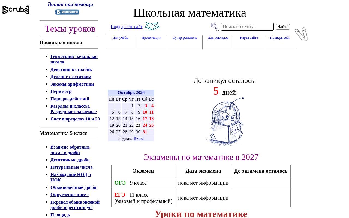The height and width of the screenshot is (218, 349).
Task: Click the Войти при помощи text
Action: click(x=70, y=4)
